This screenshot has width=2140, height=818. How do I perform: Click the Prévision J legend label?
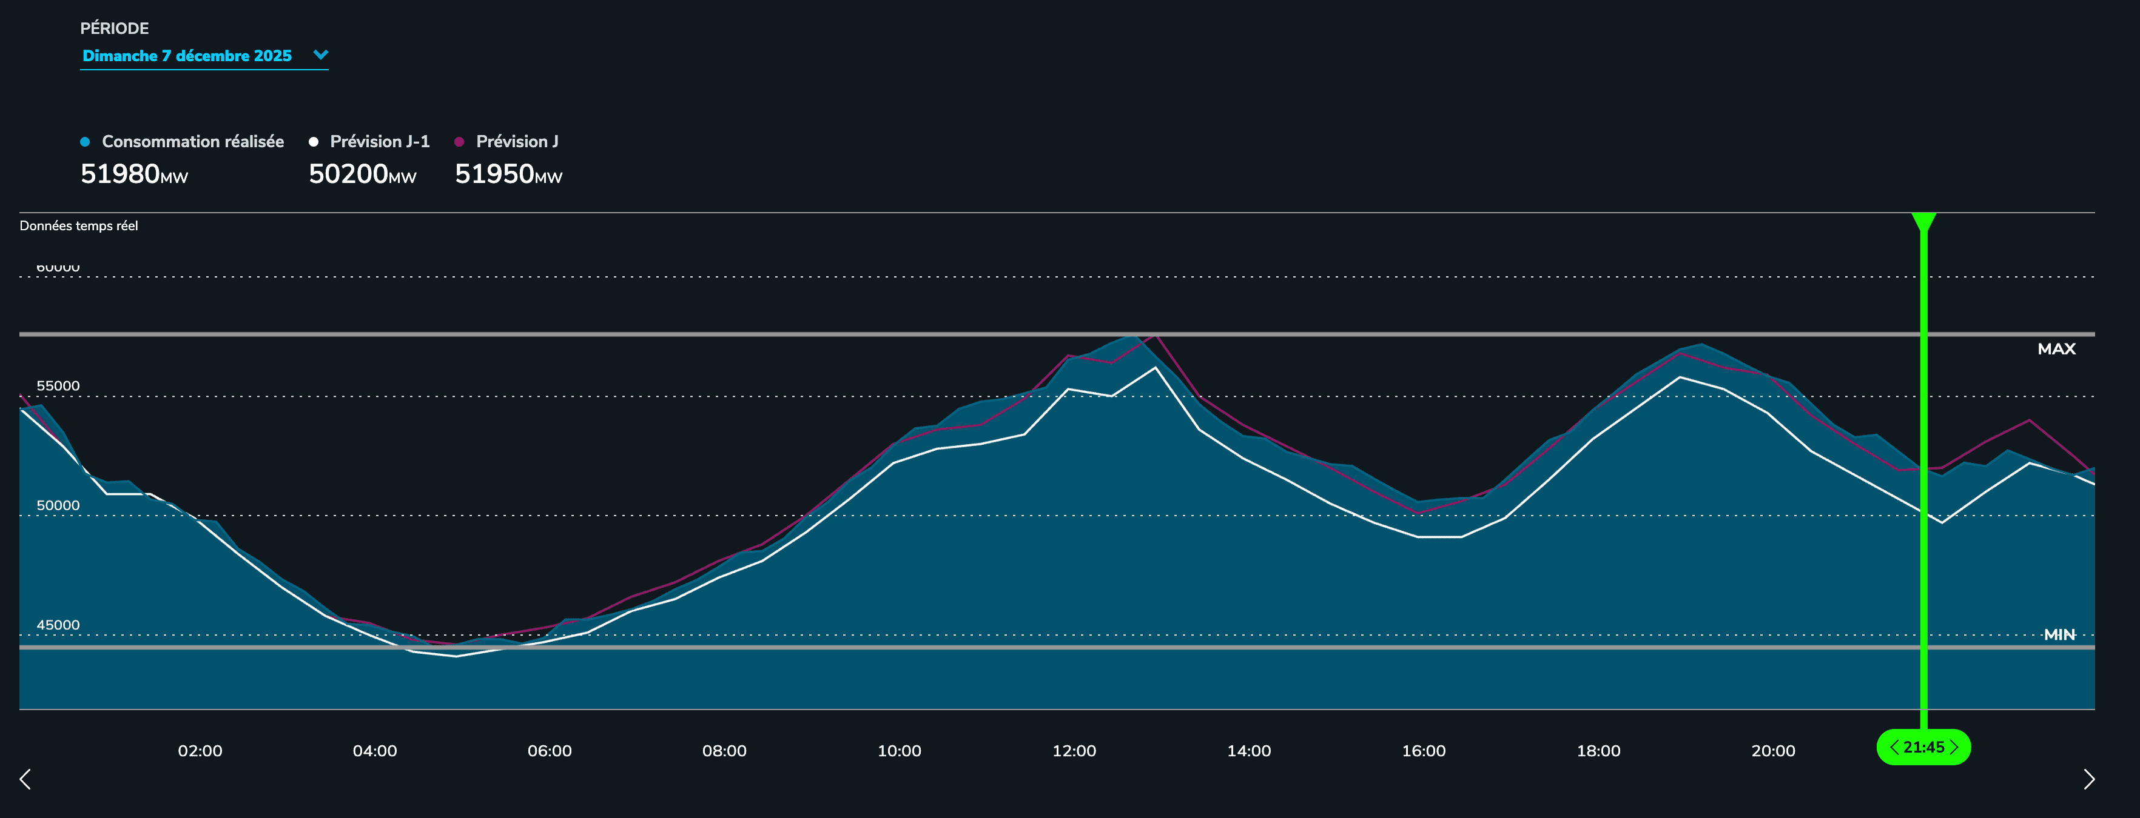pos(517,142)
